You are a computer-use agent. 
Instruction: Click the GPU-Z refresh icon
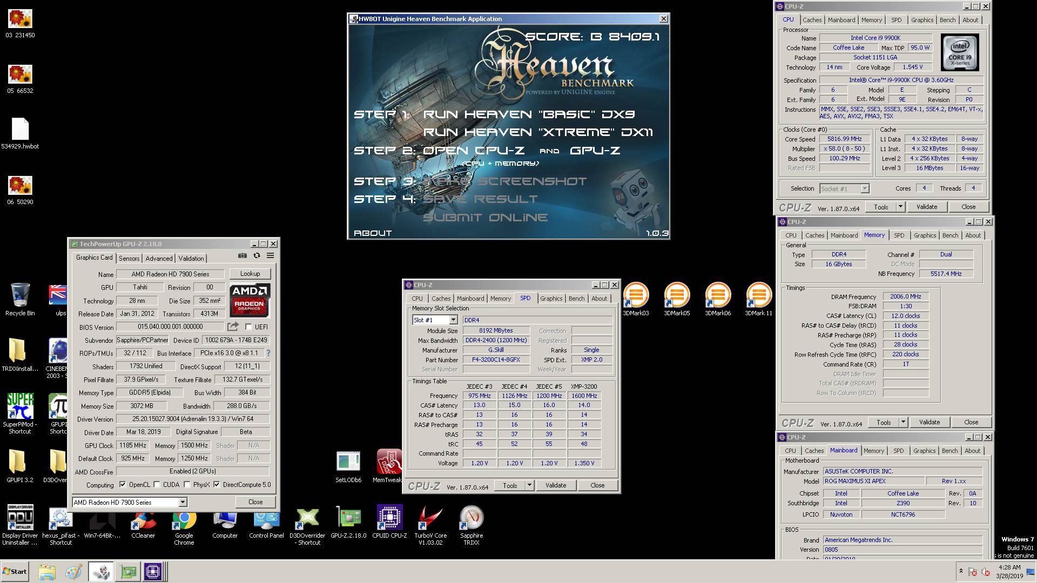pos(257,256)
